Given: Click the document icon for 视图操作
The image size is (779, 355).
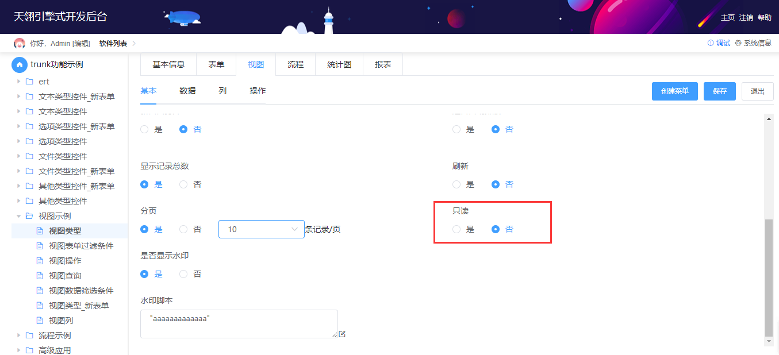Looking at the screenshot, I should [40, 261].
